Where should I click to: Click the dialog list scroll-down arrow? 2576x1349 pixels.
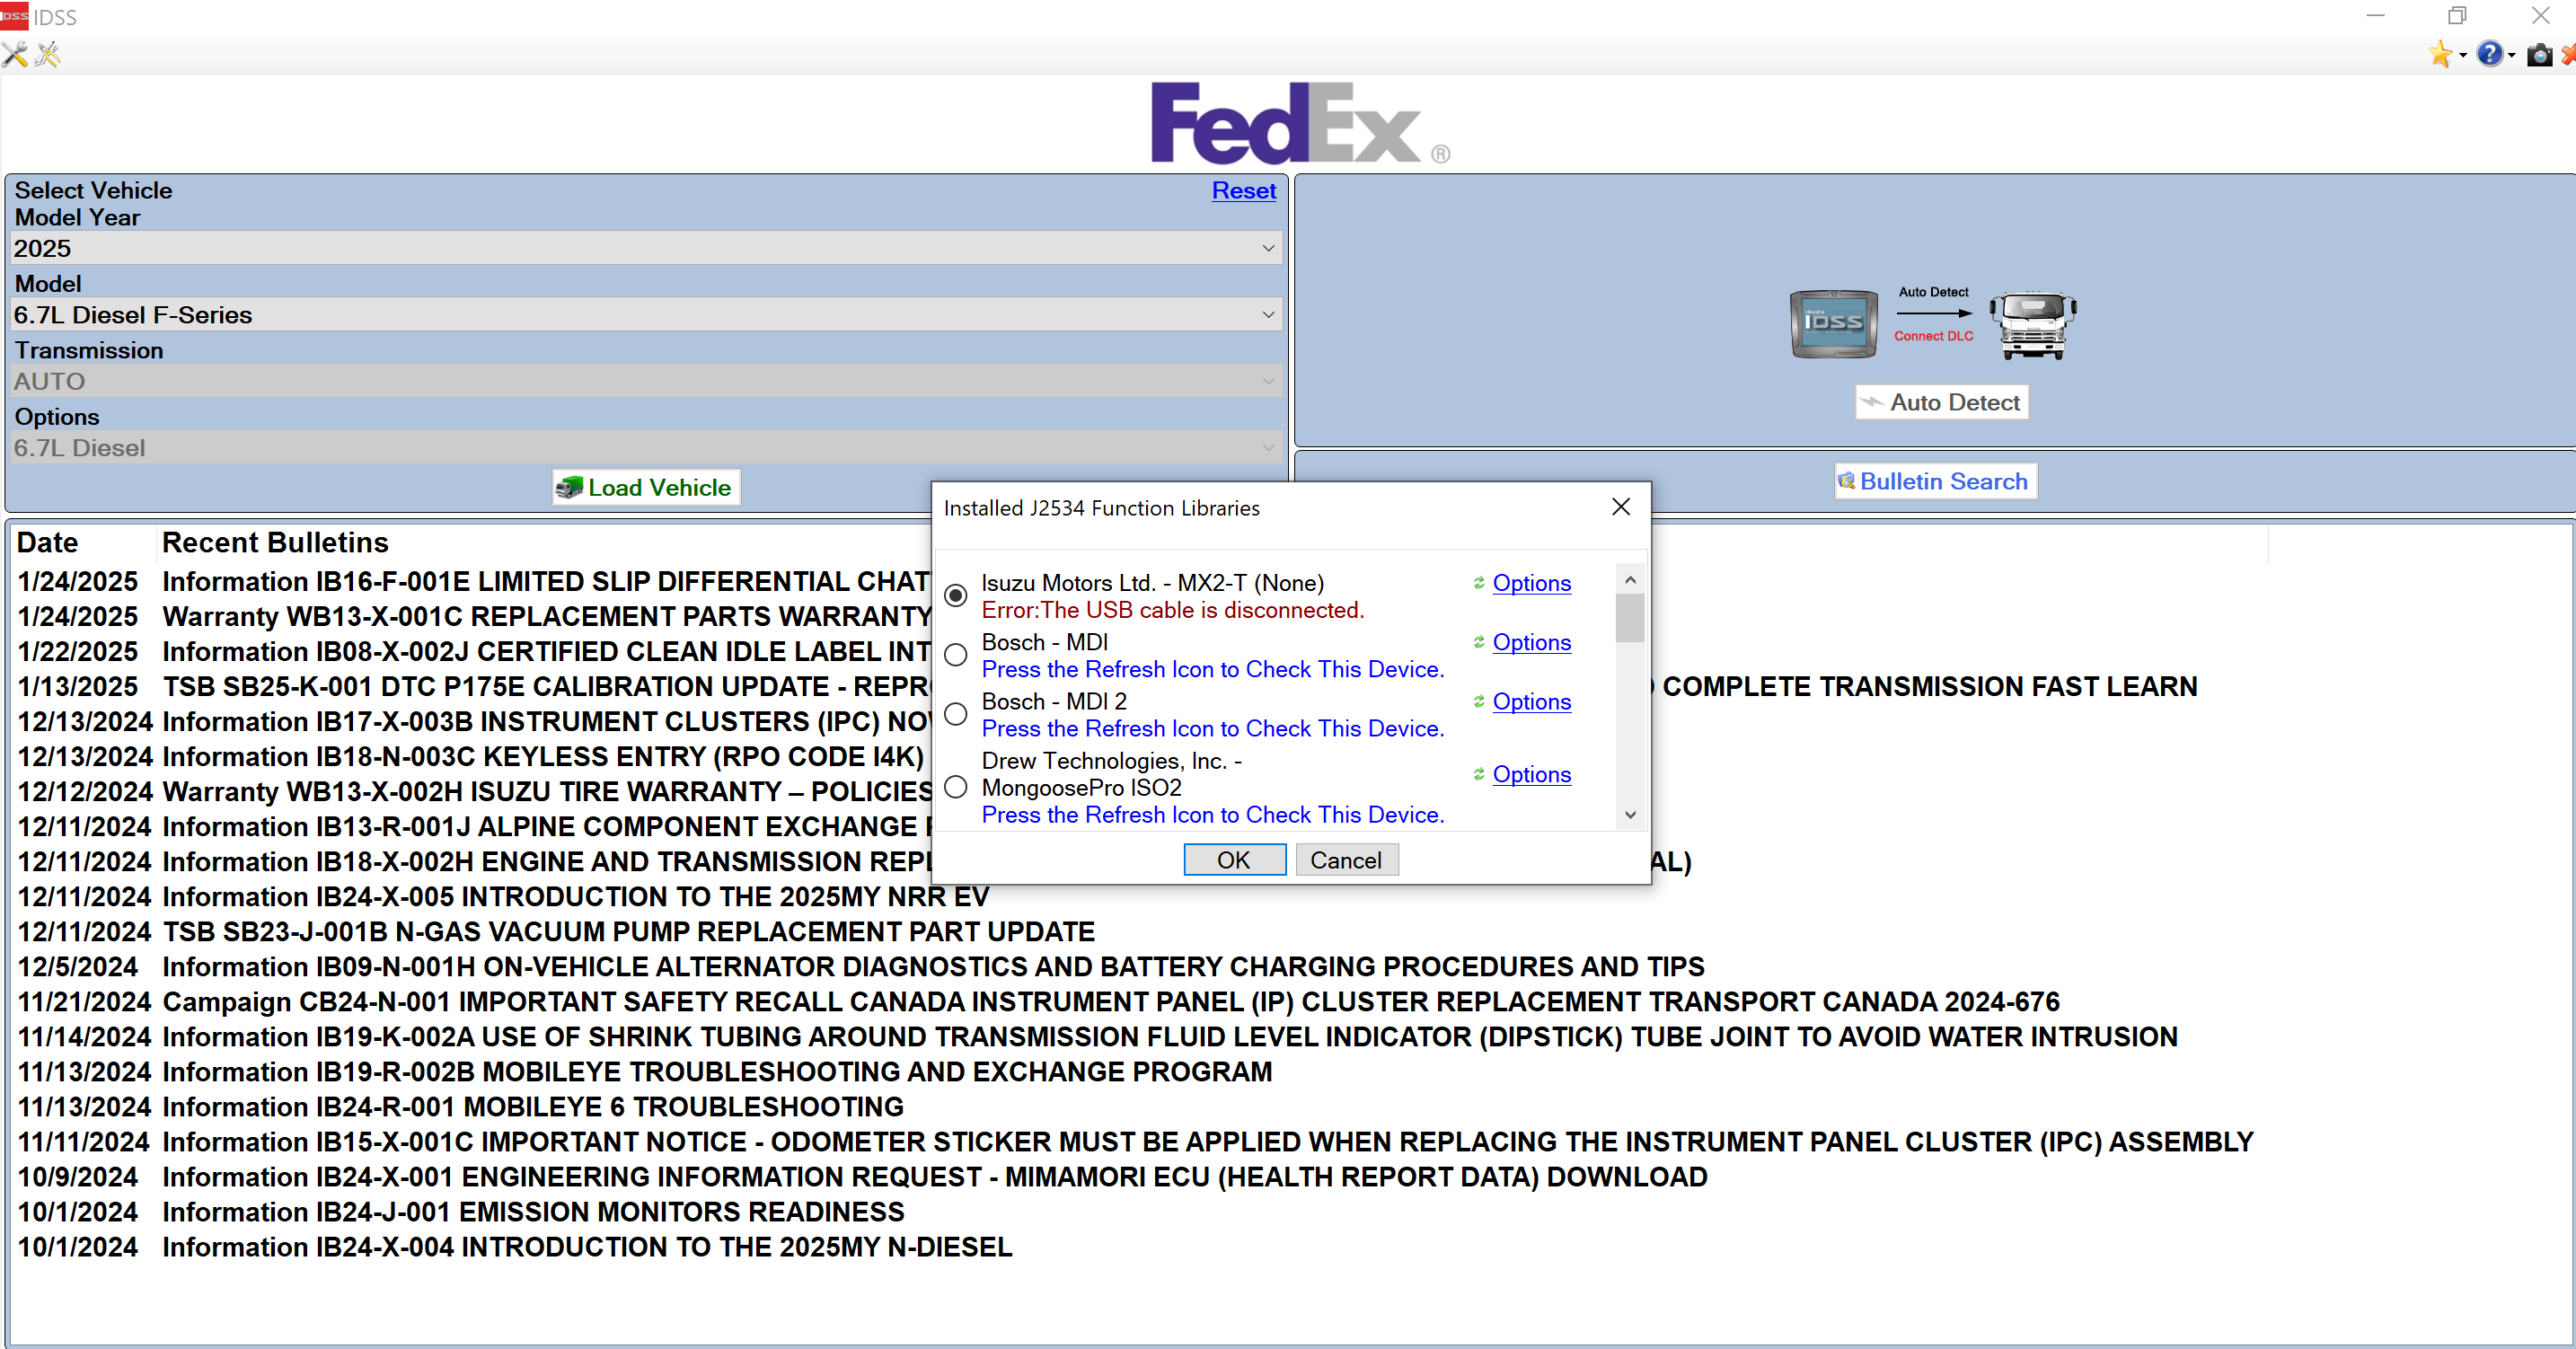click(1629, 815)
